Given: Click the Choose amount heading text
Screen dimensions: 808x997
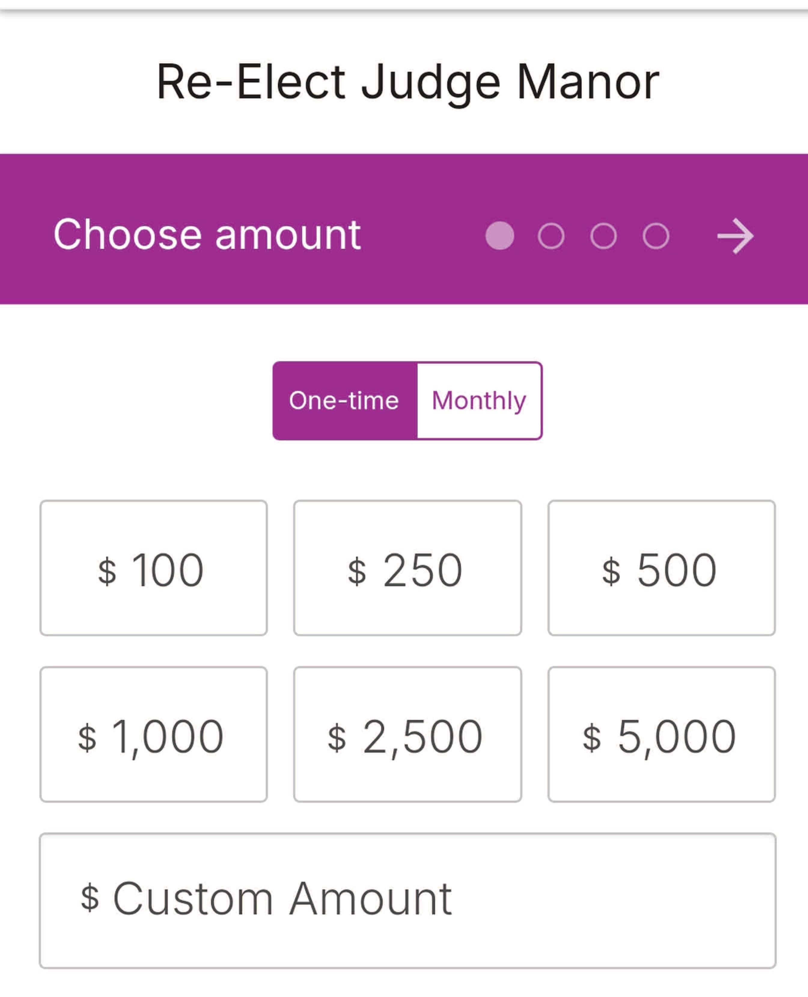Looking at the screenshot, I should [207, 235].
